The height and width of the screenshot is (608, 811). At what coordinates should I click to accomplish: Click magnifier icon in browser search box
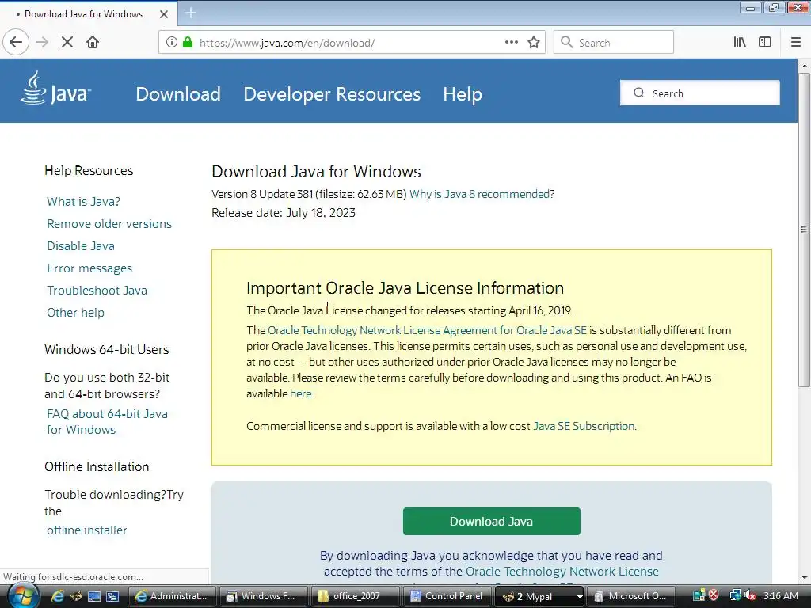567,42
